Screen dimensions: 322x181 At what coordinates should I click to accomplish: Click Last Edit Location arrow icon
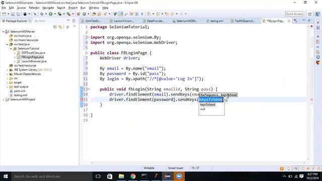click(167, 14)
